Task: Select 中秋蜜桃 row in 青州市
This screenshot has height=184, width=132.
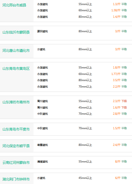Action: pyautogui.click(x=82, y=114)
